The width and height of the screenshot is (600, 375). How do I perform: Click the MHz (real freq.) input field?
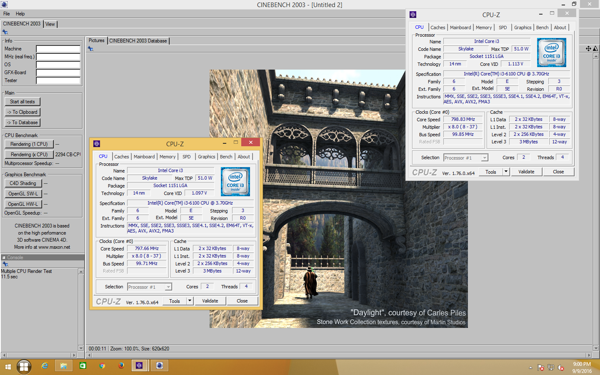tap(58, 57)
